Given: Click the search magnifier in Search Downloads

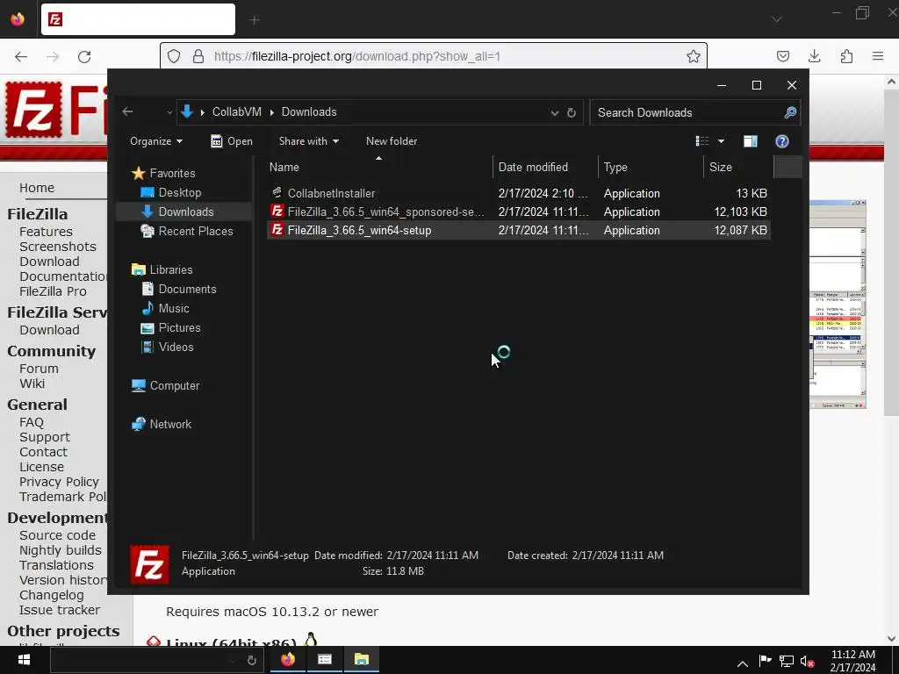Looking at the screenshot, I should [790, 112].
